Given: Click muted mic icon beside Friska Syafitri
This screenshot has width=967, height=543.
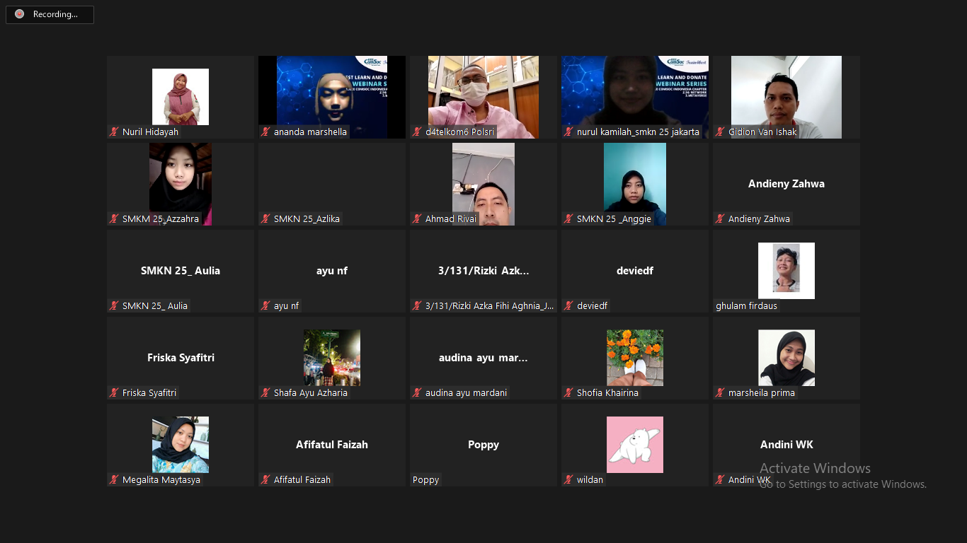Looking at the screenshot, I should pos(113,393).
